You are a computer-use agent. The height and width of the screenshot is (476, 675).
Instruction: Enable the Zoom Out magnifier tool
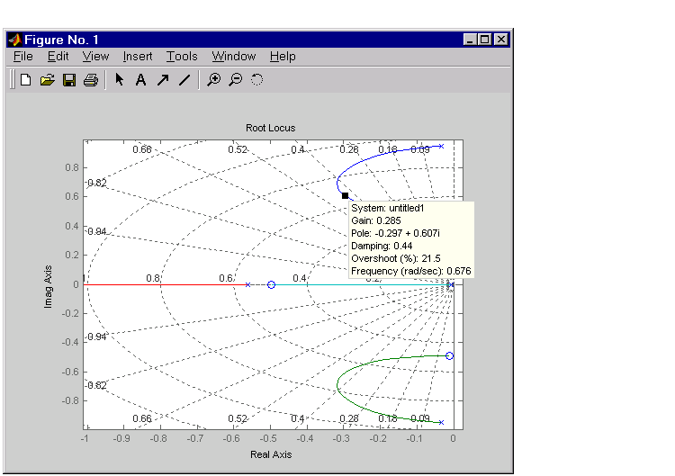point(235,80)
